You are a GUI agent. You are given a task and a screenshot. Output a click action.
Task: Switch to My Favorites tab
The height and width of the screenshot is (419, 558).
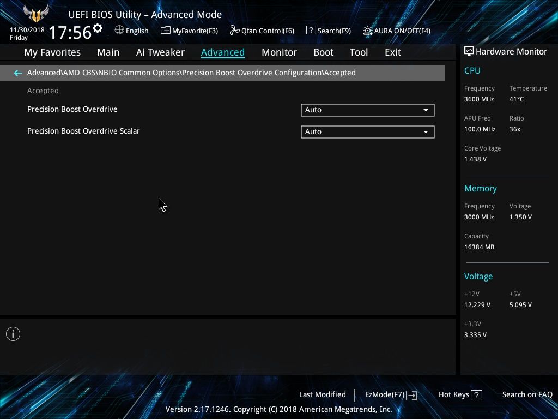[52, 52]
